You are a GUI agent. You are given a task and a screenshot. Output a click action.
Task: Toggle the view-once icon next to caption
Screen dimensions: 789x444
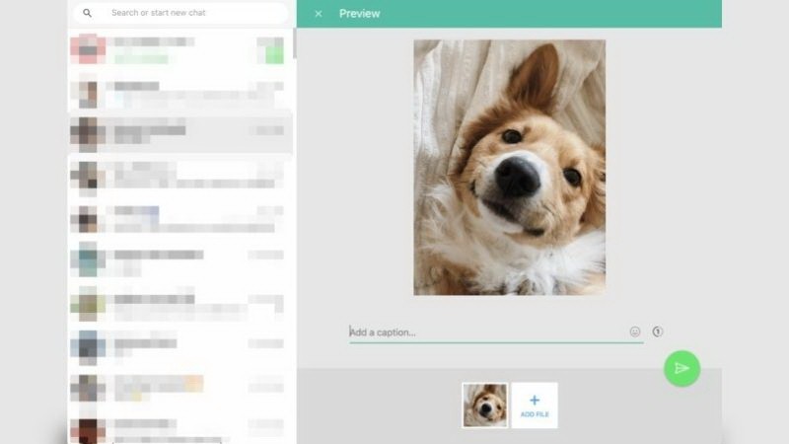pos(658,332)
